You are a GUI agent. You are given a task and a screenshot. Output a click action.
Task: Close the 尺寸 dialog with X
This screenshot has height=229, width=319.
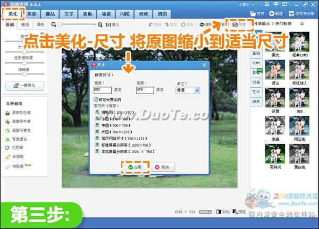[204, 65]
